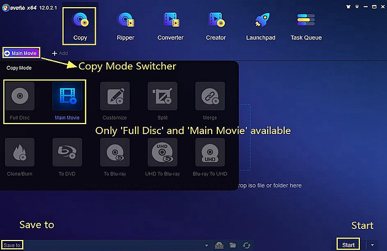Choose the Customize copy mode
This screenshot has height=251, width=387.
[115, 101]
